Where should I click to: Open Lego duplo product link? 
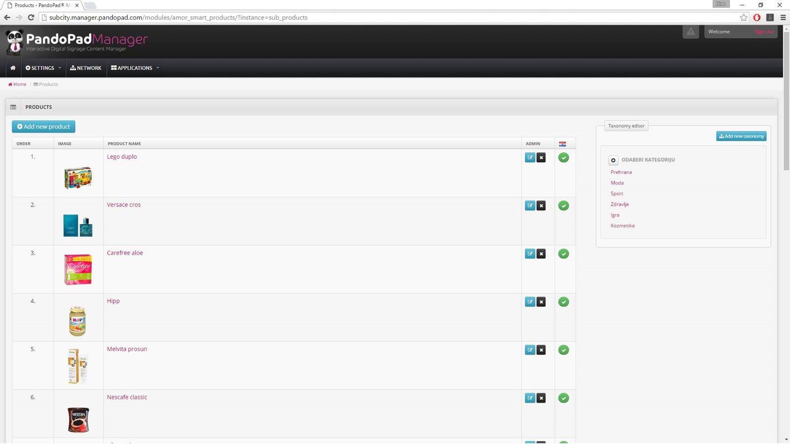coord(122,157)
